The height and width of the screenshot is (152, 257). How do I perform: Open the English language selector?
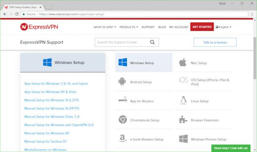click(223, 27)
